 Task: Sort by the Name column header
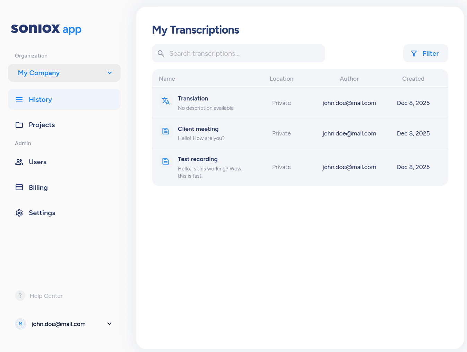pyautogui.click(x=167, y=79)
